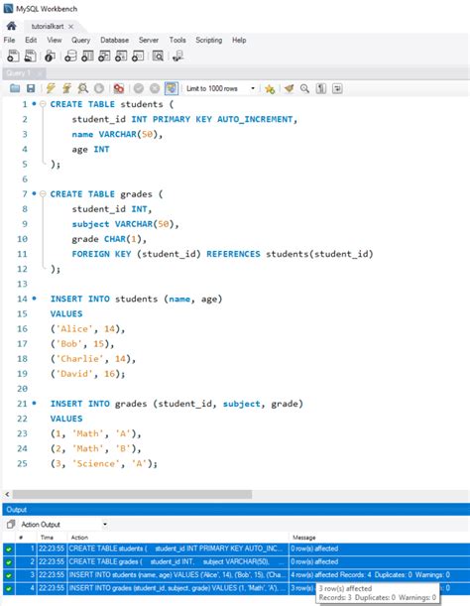Viewport: 470px width, 606px height.
Task: Open the Limit to 1000 rows dropdown
Action: pos(253,88)
